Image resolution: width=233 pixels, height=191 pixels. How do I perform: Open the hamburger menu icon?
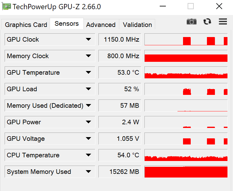click(223, 21)
